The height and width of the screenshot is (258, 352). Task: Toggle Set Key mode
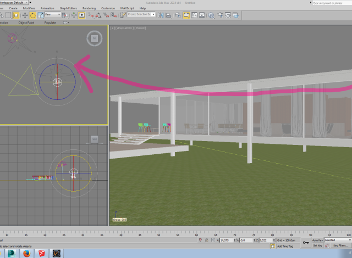[x=317, y=246]
